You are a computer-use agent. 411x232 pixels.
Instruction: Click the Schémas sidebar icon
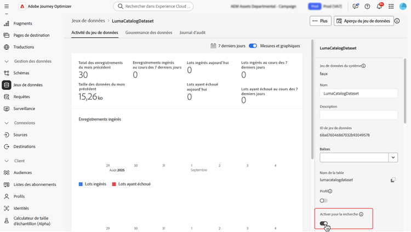7,73
